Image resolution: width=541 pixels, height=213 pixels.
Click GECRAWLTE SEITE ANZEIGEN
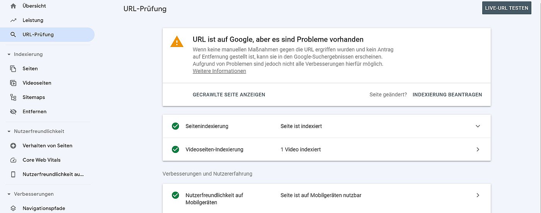(229, 95)
